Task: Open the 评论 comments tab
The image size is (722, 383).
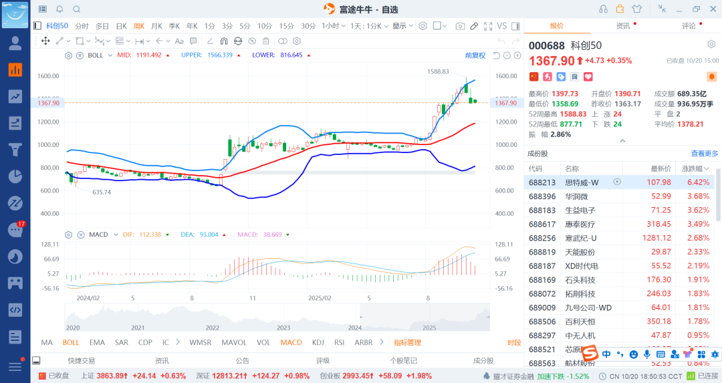Action: tap(689, 26)
